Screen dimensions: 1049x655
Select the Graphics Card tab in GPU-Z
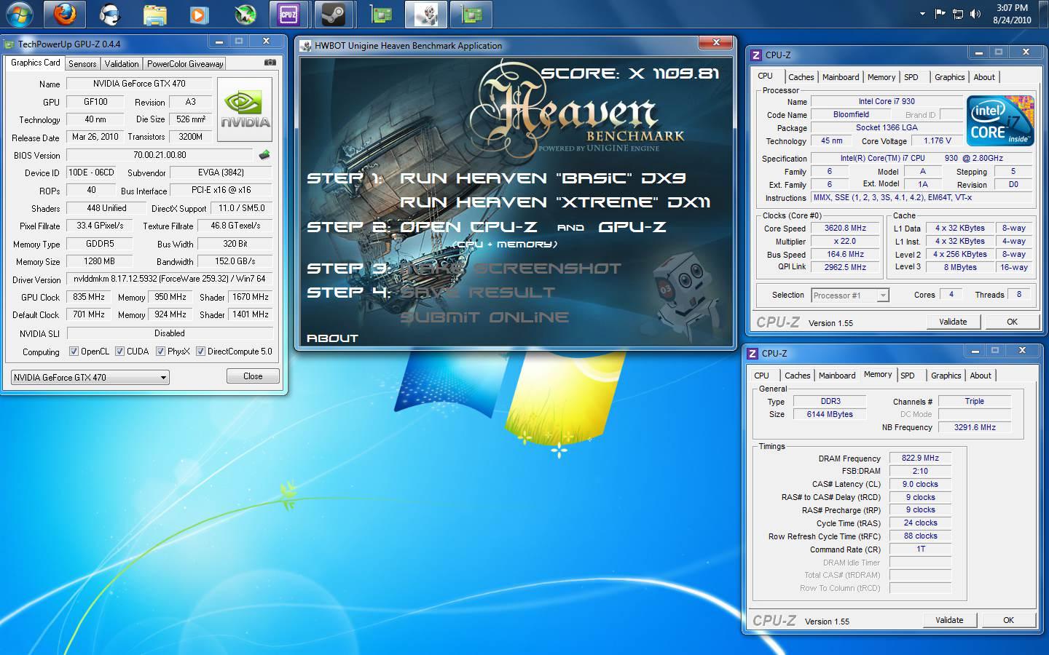[35, 63]
